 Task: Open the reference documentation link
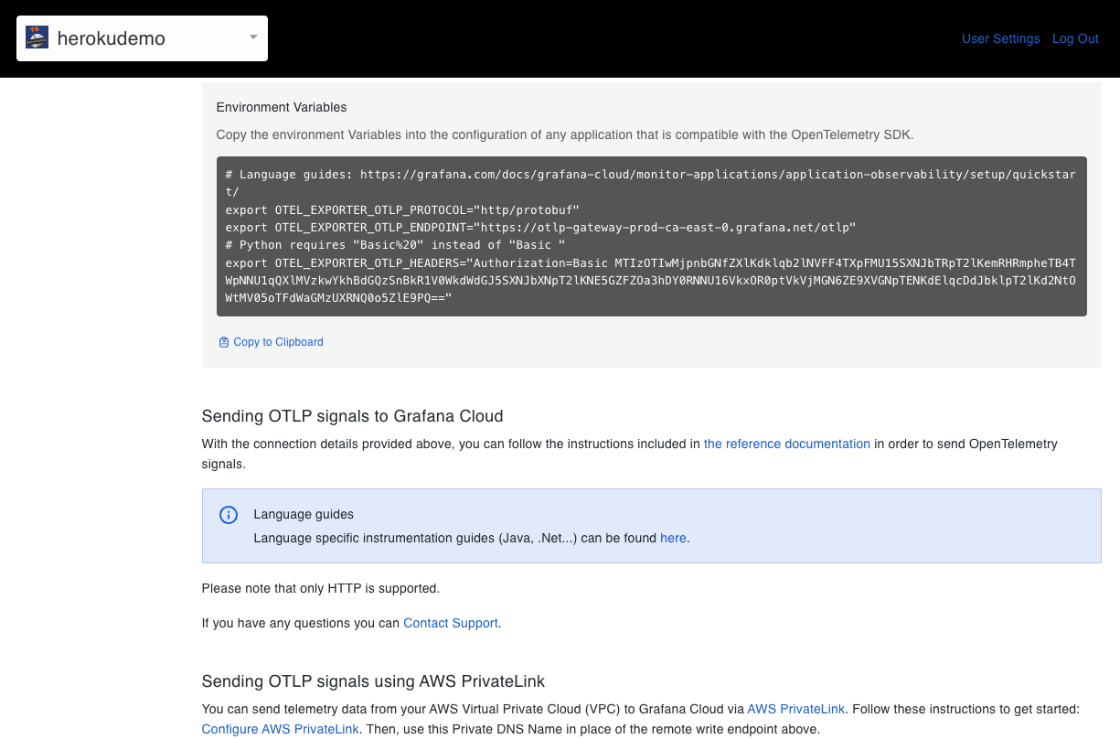coord(786,444)
